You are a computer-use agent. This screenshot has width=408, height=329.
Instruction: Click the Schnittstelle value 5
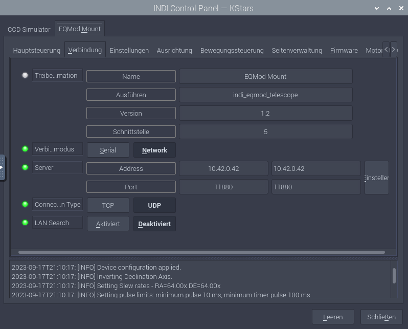point(266,131)
